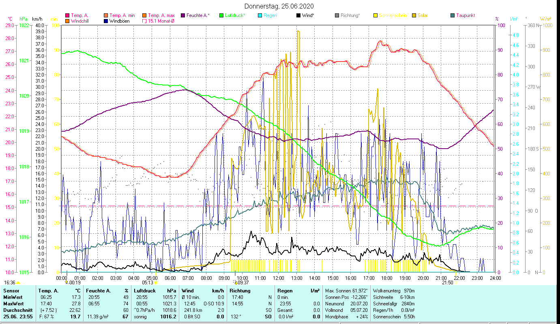Click the pressure trend text ^0.7hPa/h

145,309
